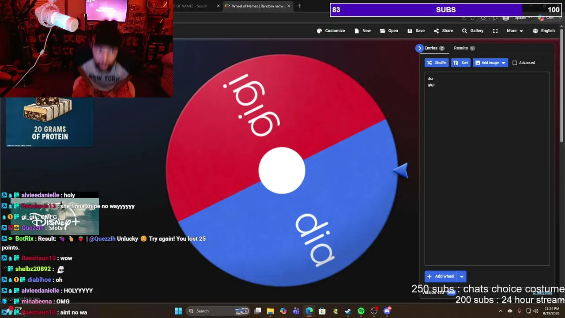Show hidden system tray icons

pyautogui.click(x=500, y=311)
